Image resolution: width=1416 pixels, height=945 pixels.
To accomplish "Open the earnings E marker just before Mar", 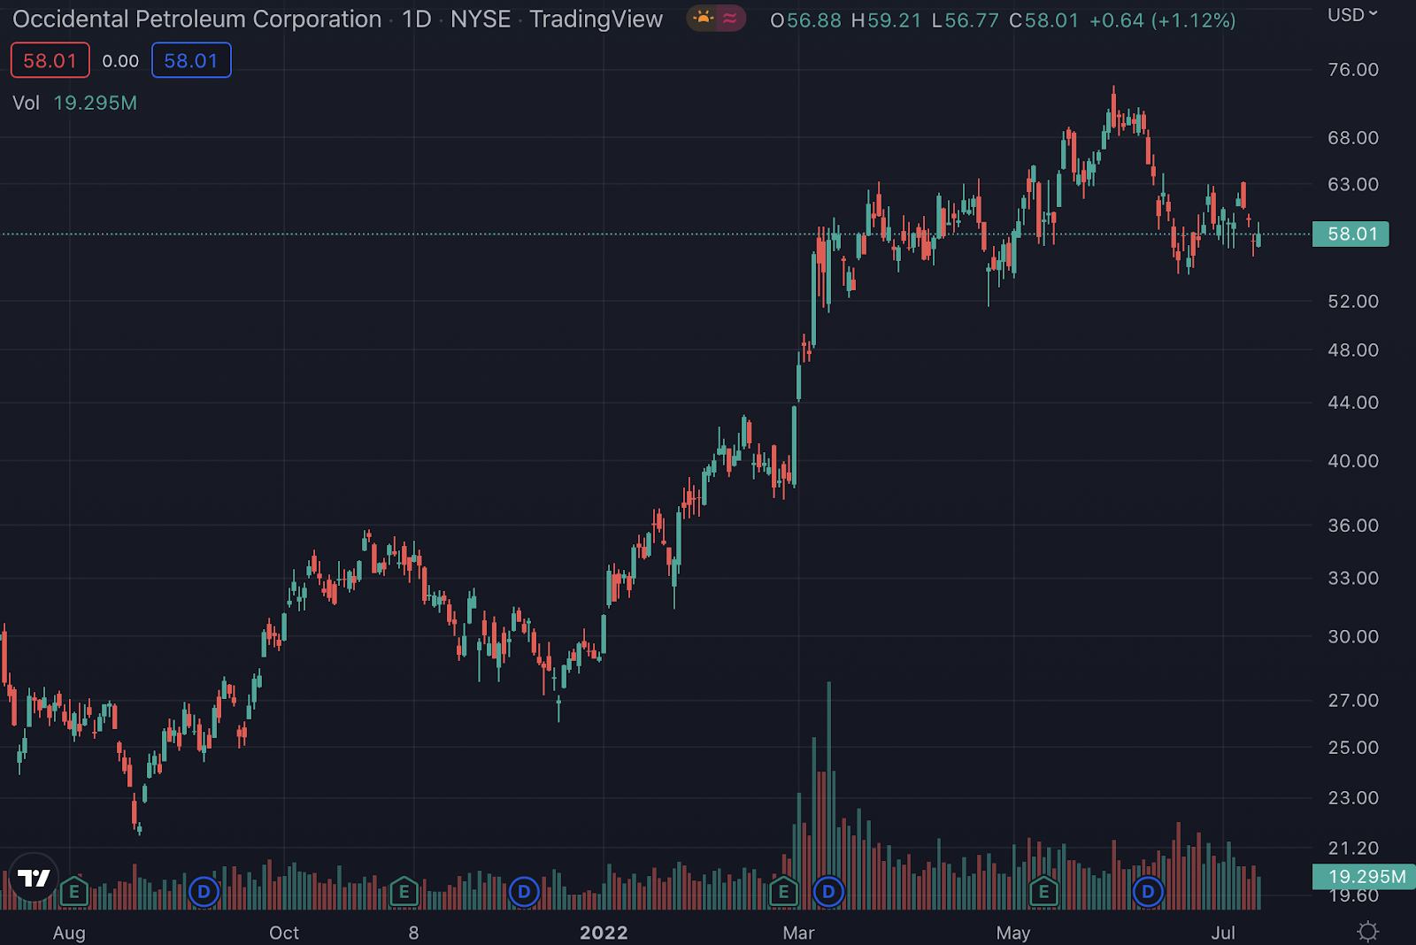I will point(783,891).
